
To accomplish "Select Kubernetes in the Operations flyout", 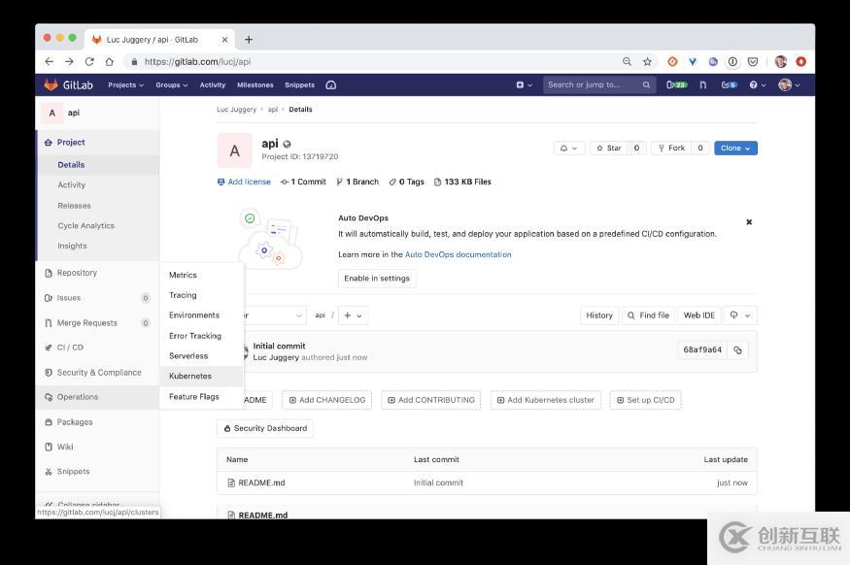I will 202,376.
